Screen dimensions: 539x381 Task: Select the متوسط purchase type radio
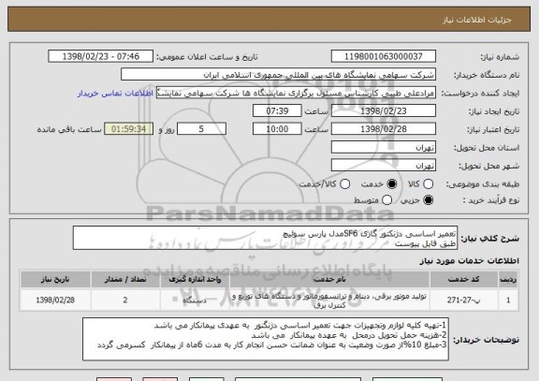pos(386,199)
